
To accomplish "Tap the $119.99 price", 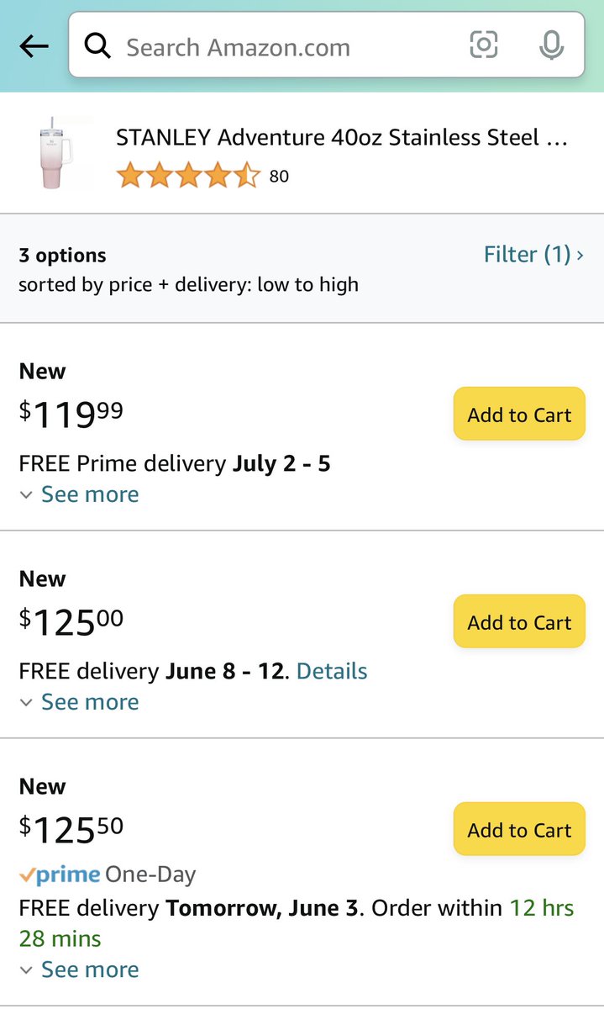I will point(71,413).
